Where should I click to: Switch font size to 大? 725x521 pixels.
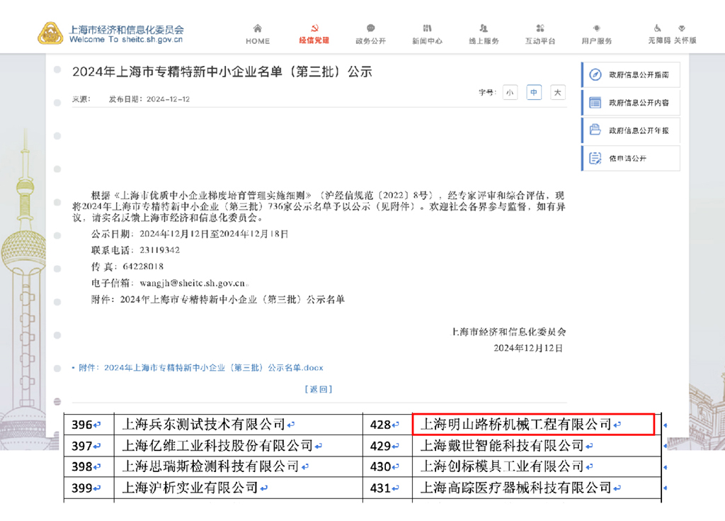point(557,92)
